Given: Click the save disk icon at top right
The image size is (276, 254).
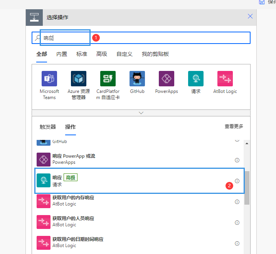Looking at the screenshot, I should (x=262, y=2).
